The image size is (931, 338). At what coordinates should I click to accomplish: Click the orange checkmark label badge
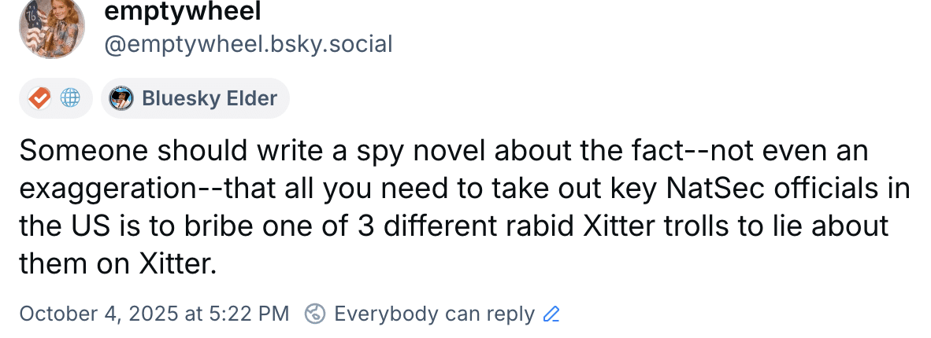pos(39,98)
